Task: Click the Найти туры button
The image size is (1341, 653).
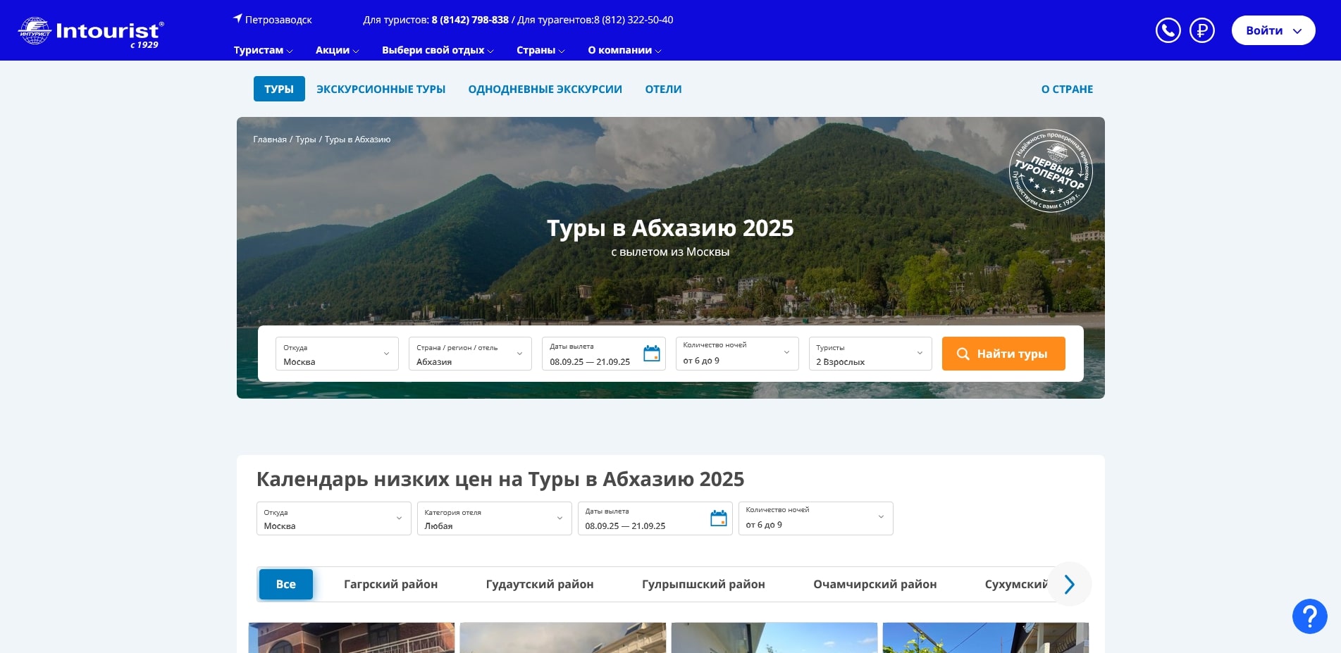Action: click(x=1003, y=354)
